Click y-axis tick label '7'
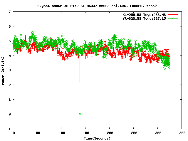Image resolution: width=188 pixels, height=141 pixels. click(x=10, y=12)
